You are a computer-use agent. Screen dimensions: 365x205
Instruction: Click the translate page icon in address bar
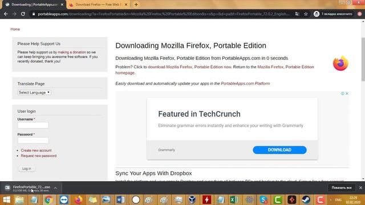pos(297,14)
